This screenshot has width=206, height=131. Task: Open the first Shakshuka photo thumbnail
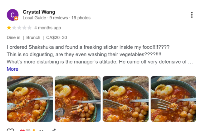(x=30, y=99)
